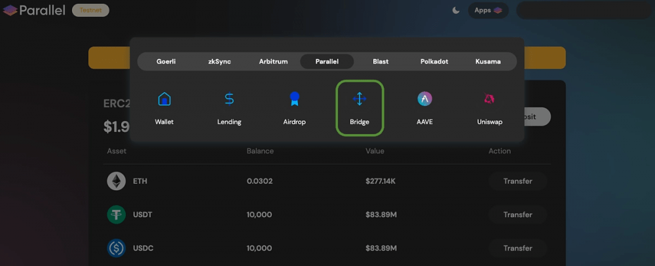Open the Lending app icon
Screen dimensions: 655x266
[229, 99]
